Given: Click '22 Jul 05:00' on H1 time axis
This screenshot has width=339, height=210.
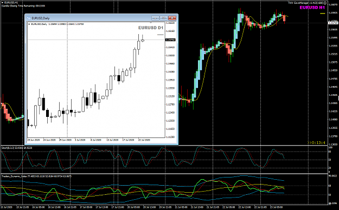Looking at the screenshot, I should click(229, 207).
